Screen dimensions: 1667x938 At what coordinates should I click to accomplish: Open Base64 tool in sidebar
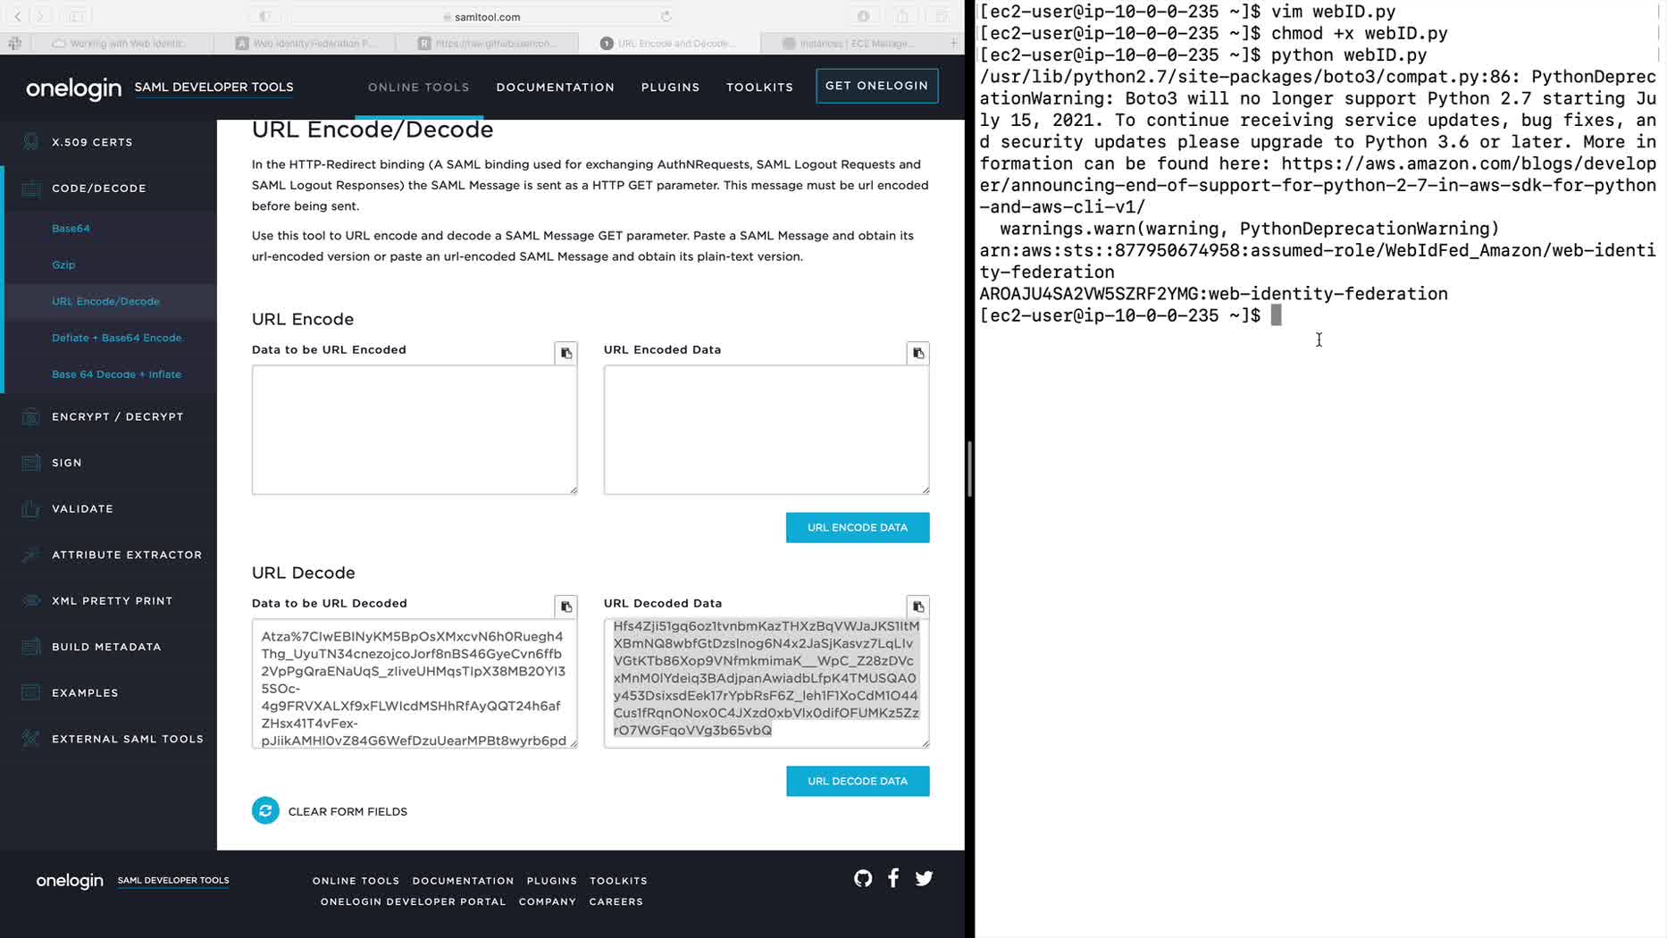(x=71, y=228)
